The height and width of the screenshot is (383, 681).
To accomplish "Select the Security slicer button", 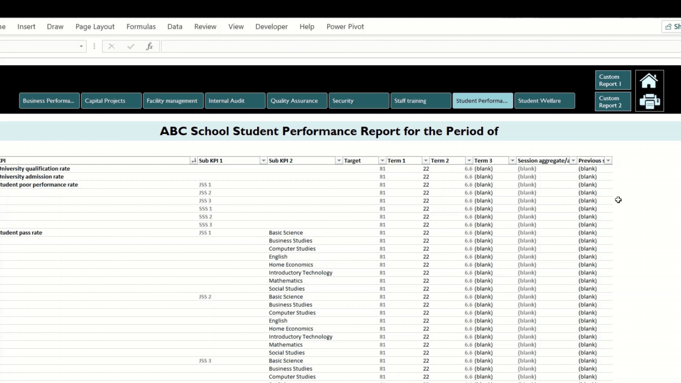I will point(359,101).
